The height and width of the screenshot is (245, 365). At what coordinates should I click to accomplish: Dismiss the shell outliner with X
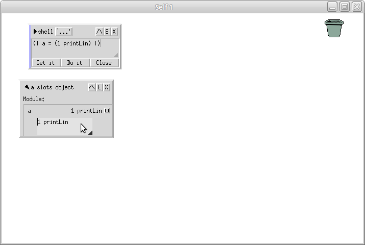coord(114,32)
